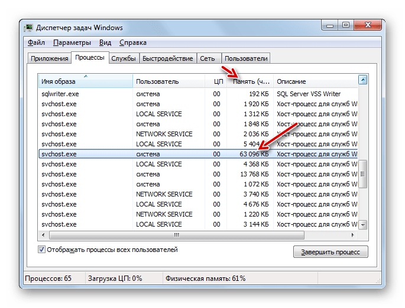Open the Пользователи tab

(x=246, y=58)
